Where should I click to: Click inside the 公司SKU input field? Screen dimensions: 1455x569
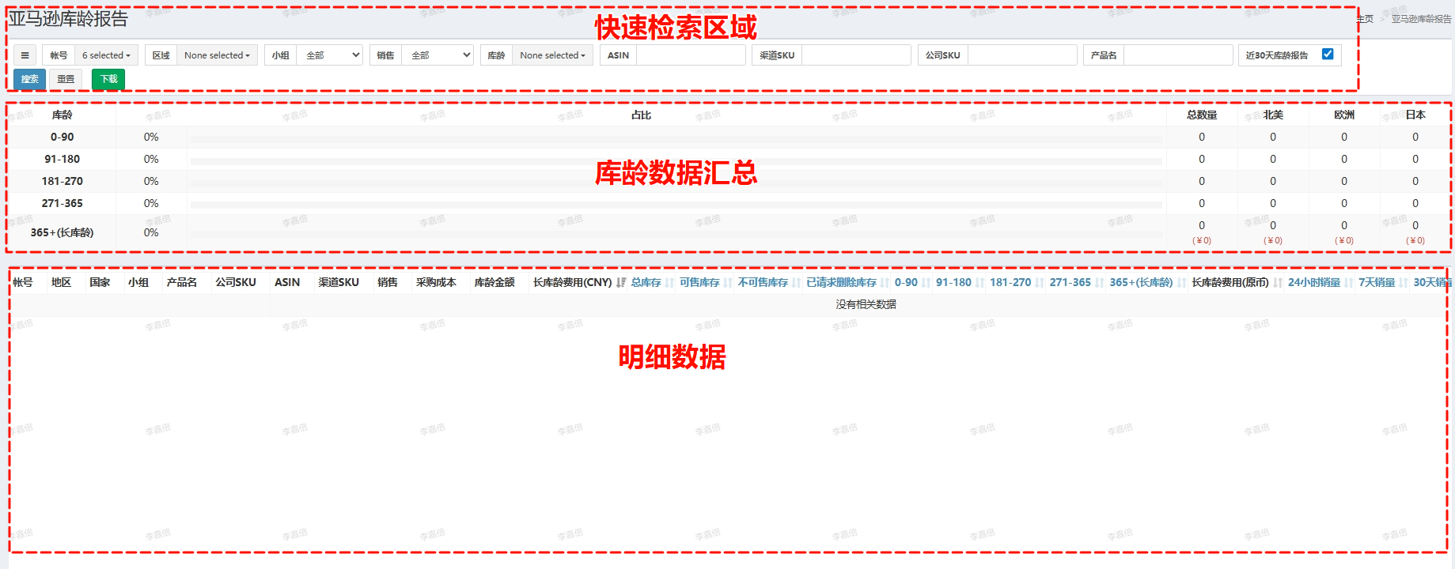[1022, 55]
